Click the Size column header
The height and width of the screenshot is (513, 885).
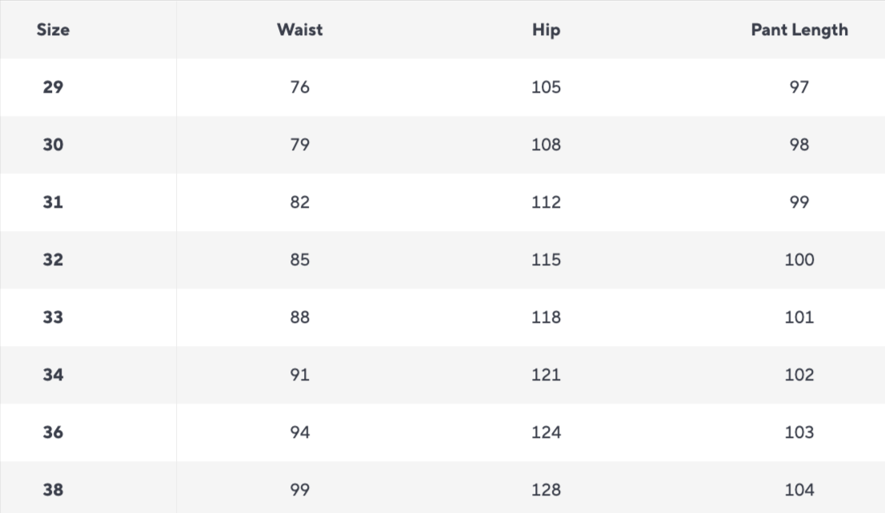53,30
